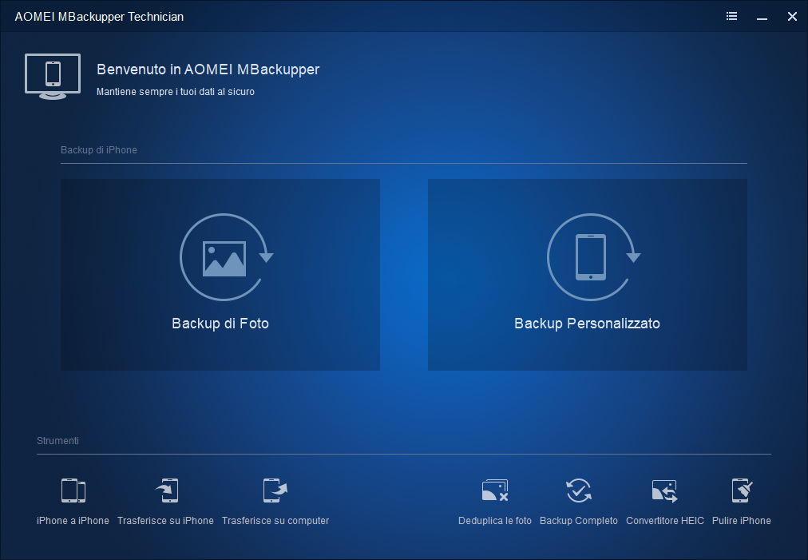
Task: Click the Trasferisce su computer label
Action: click(x=275, y=521)
